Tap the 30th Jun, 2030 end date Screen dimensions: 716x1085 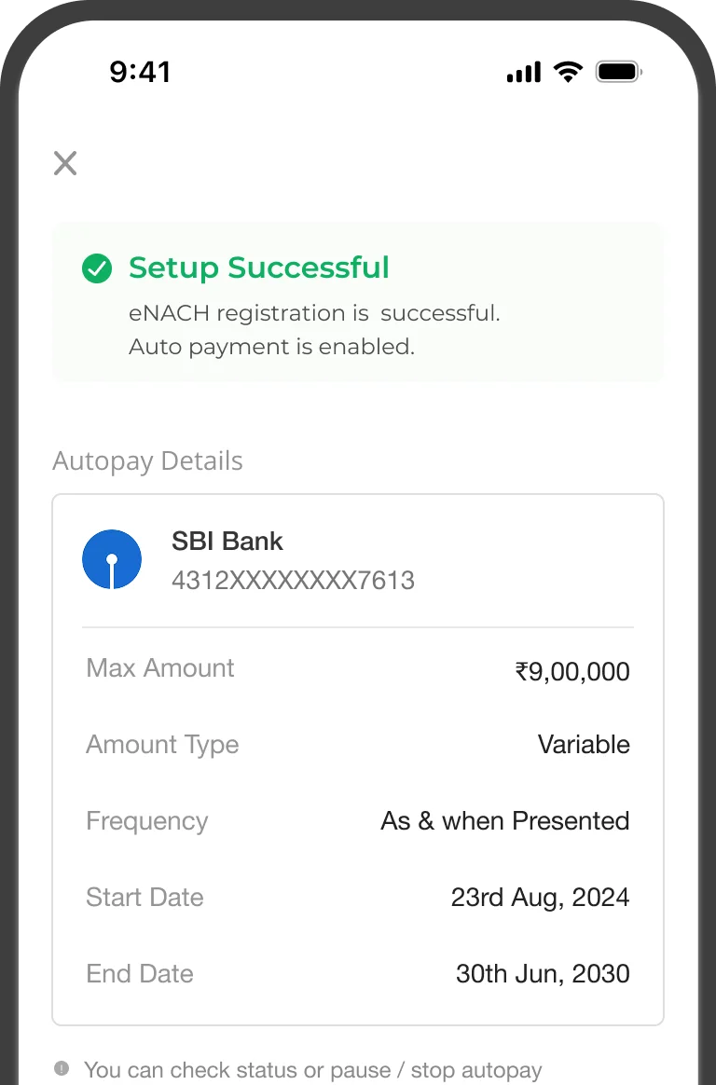(x=543, y=974)
